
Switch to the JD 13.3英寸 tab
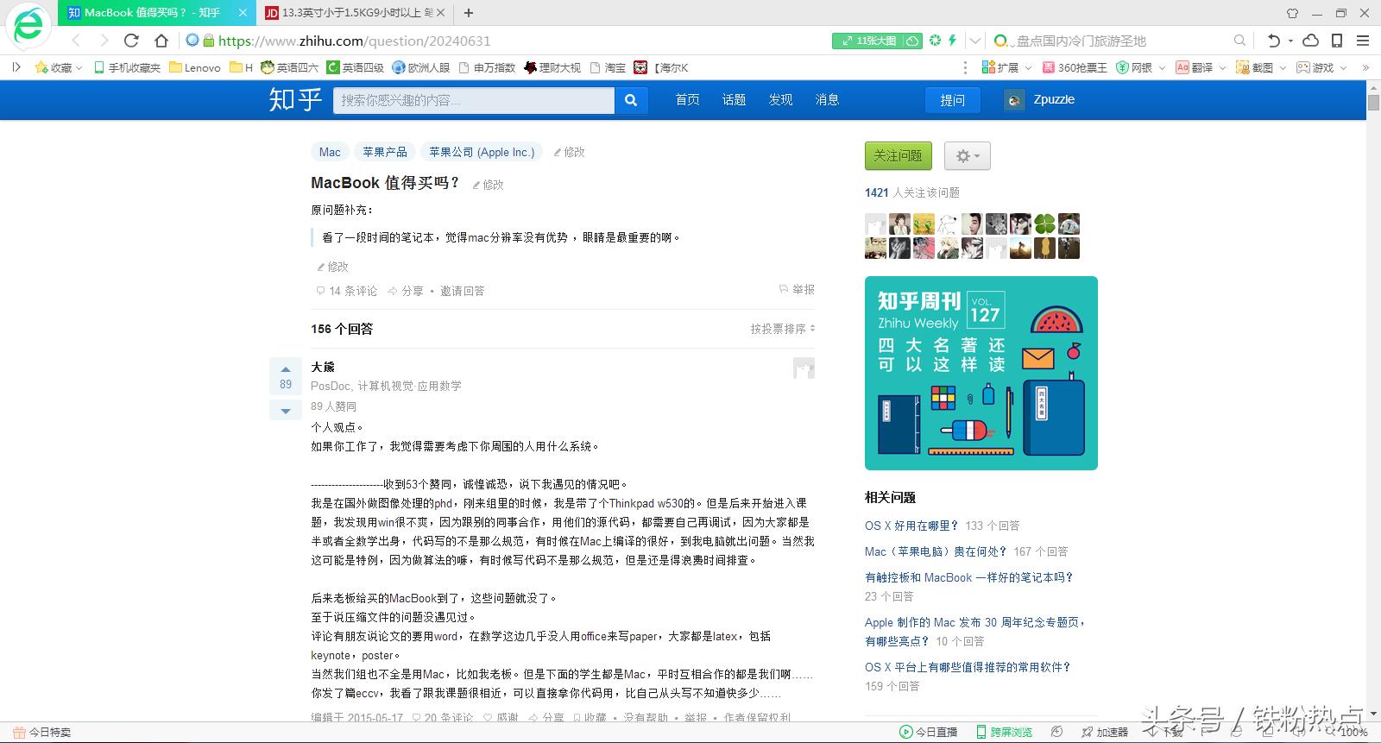[x=356, y=13]
